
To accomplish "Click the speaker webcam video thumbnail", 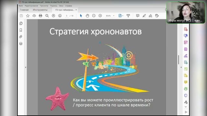I will click(x=186, y=13).
